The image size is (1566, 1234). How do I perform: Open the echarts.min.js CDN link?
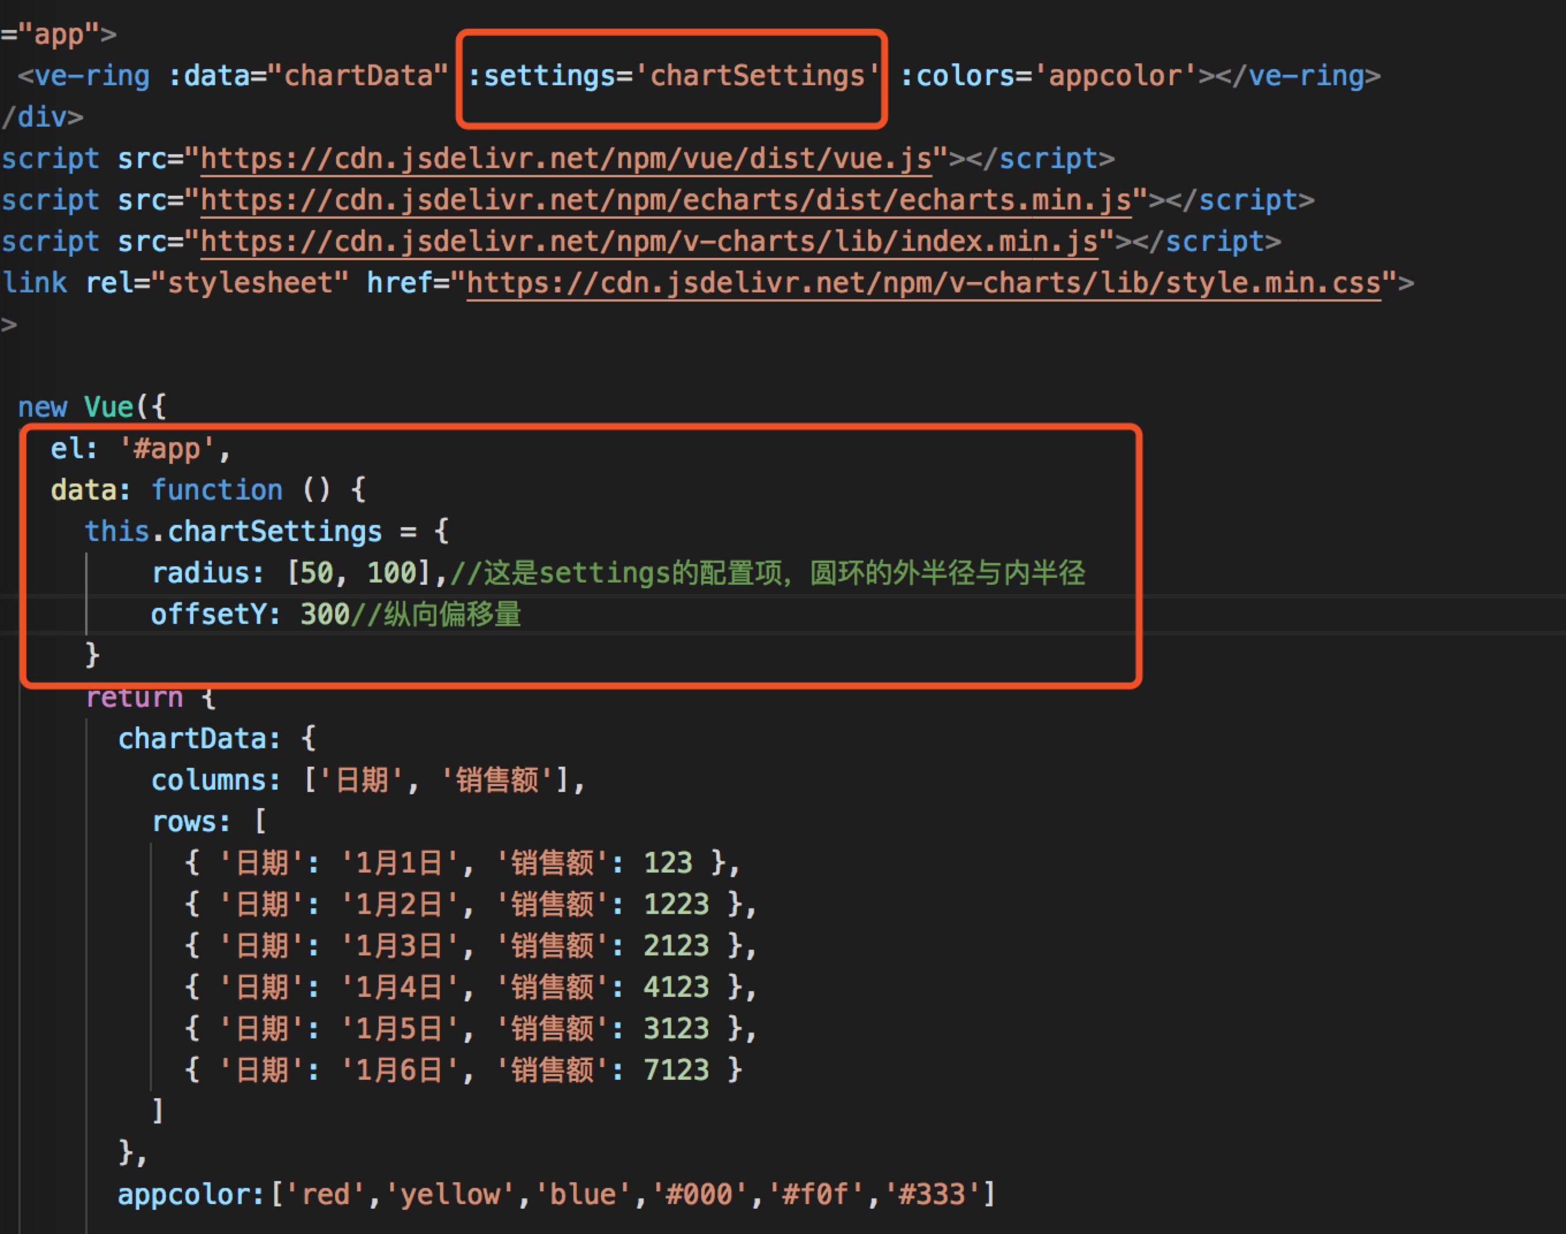[666, 200]
